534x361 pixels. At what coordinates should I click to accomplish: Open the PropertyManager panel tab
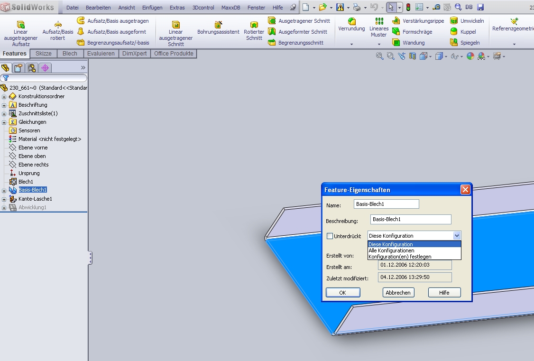[18, 68]
